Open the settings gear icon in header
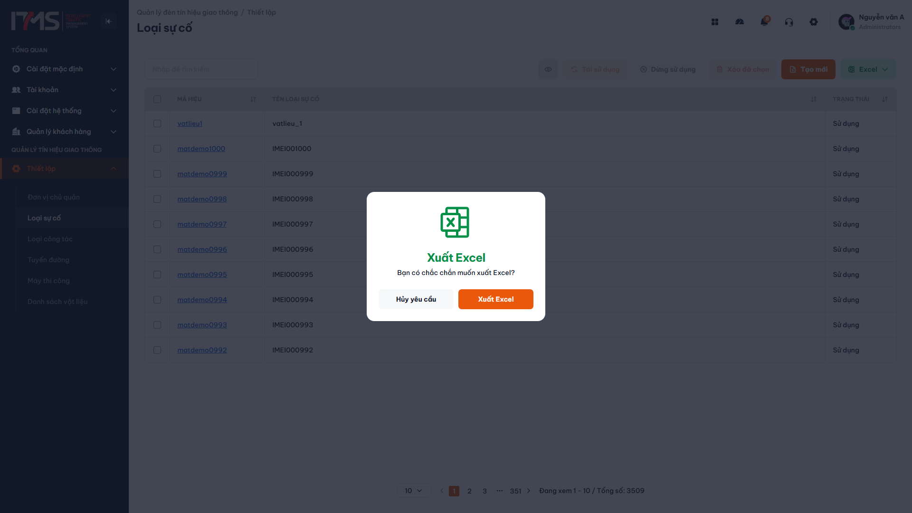The width and height of the screenshot is (912, 513). tap(814, 22)
